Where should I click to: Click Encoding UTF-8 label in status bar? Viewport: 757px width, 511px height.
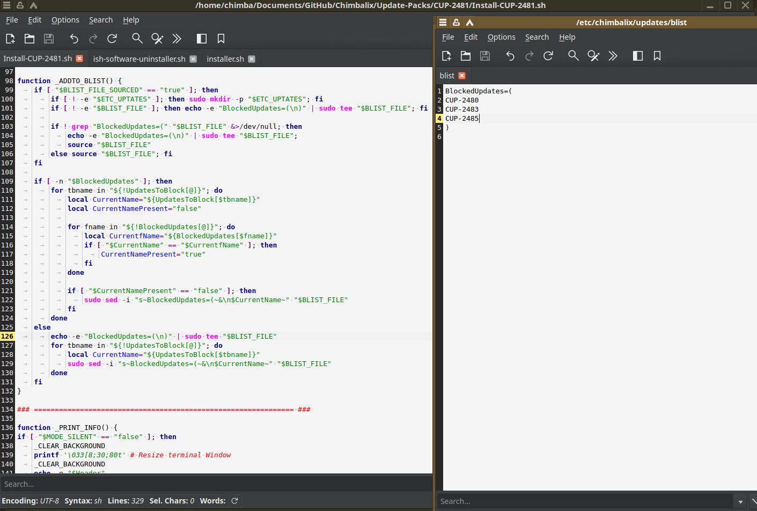click(31, 501)
